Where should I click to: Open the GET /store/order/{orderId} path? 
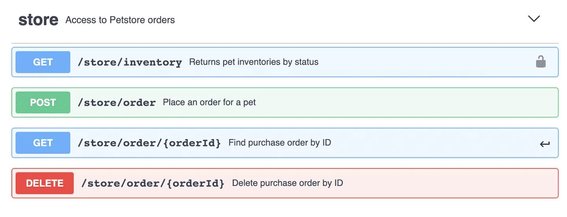[x=149, y=143]
